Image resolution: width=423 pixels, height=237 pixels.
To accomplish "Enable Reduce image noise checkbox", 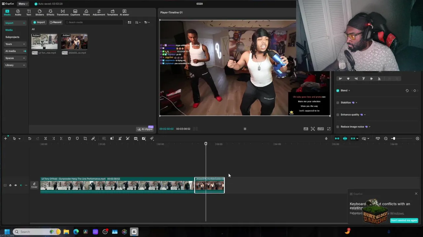I will (338, 127).
